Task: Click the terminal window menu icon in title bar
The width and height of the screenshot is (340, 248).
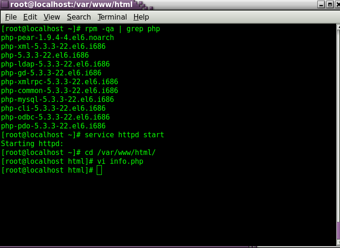Action: coord(5,4)
